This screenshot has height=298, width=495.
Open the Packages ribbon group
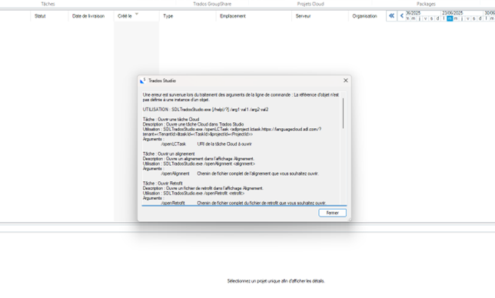tap(426, 4)
